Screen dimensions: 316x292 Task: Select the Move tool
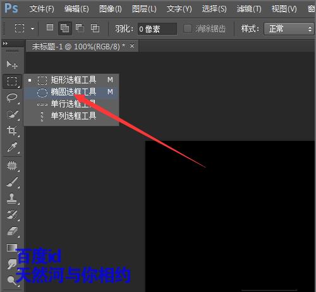coord(12,64)
